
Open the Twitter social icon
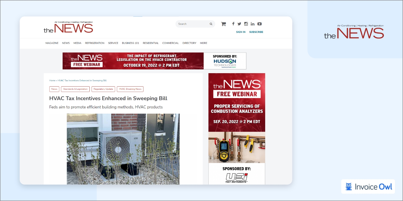pos(239,24)
